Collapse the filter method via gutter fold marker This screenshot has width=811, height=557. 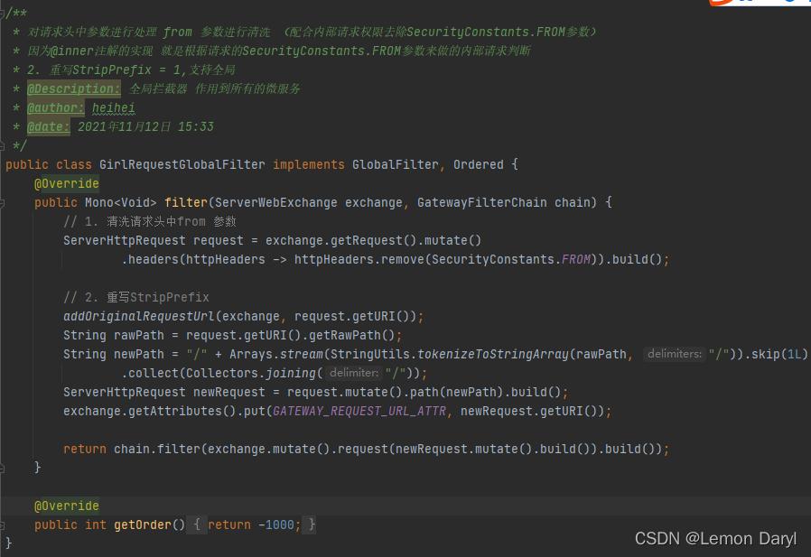click(2, 203)
